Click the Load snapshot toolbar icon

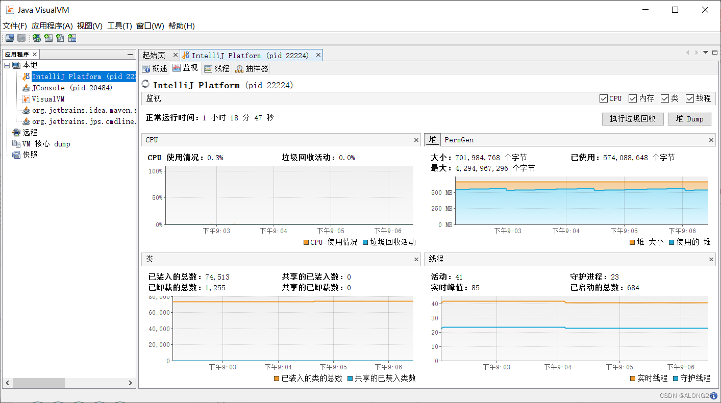coord(9,38)
